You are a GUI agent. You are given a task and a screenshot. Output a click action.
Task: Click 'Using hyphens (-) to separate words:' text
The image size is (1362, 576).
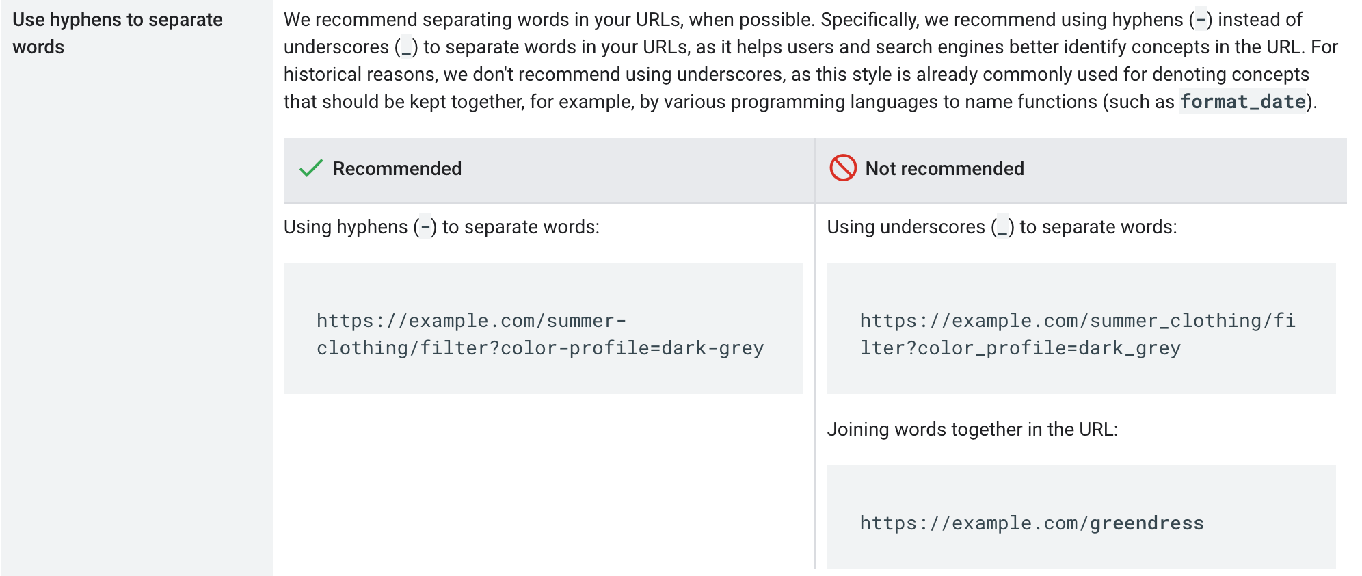[442, 227]
